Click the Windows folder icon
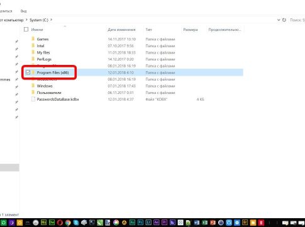This screenshot has height=227, width=305. coord(33,86)
